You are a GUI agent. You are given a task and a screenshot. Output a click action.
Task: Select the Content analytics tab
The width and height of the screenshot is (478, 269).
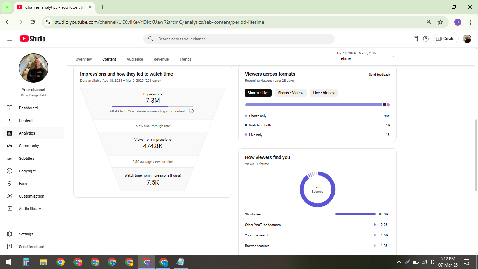tap(109, 59)
